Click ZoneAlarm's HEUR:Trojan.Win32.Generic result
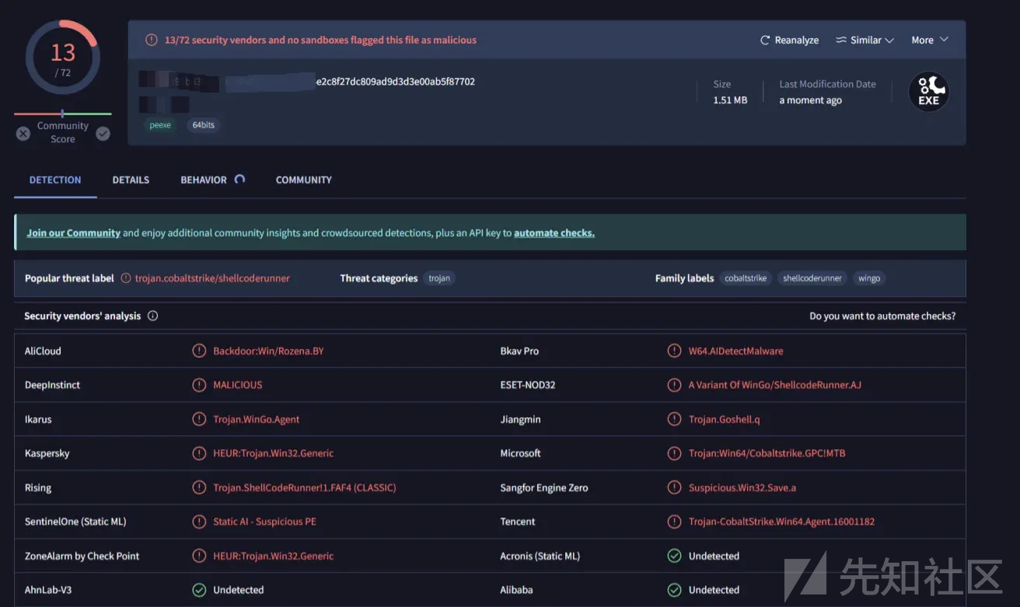 [x=274, y=556]
